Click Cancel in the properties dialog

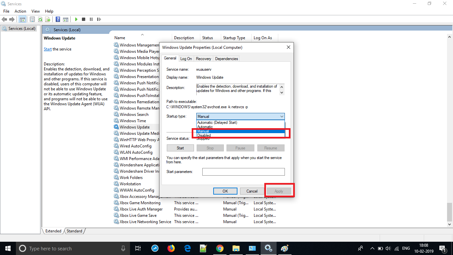click(252, 191)
